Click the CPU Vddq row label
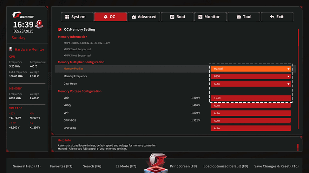This screenshot has width=309, height=173. click(70, 128)
